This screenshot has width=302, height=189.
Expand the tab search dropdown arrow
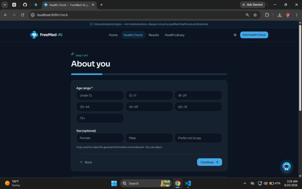click(x=4, y=5)
